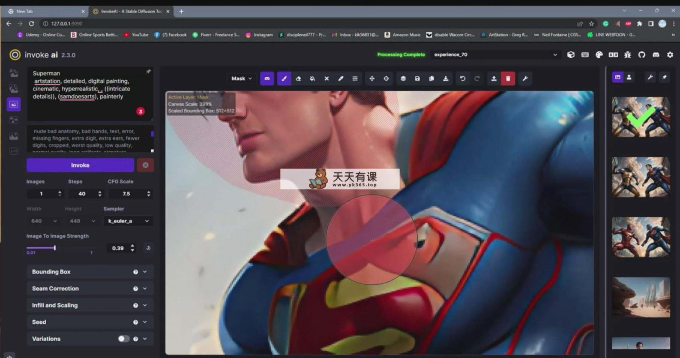Open the Amazon Music bookmark
The width and height of the screenshot is (680, 358).
tap(402, 35)
